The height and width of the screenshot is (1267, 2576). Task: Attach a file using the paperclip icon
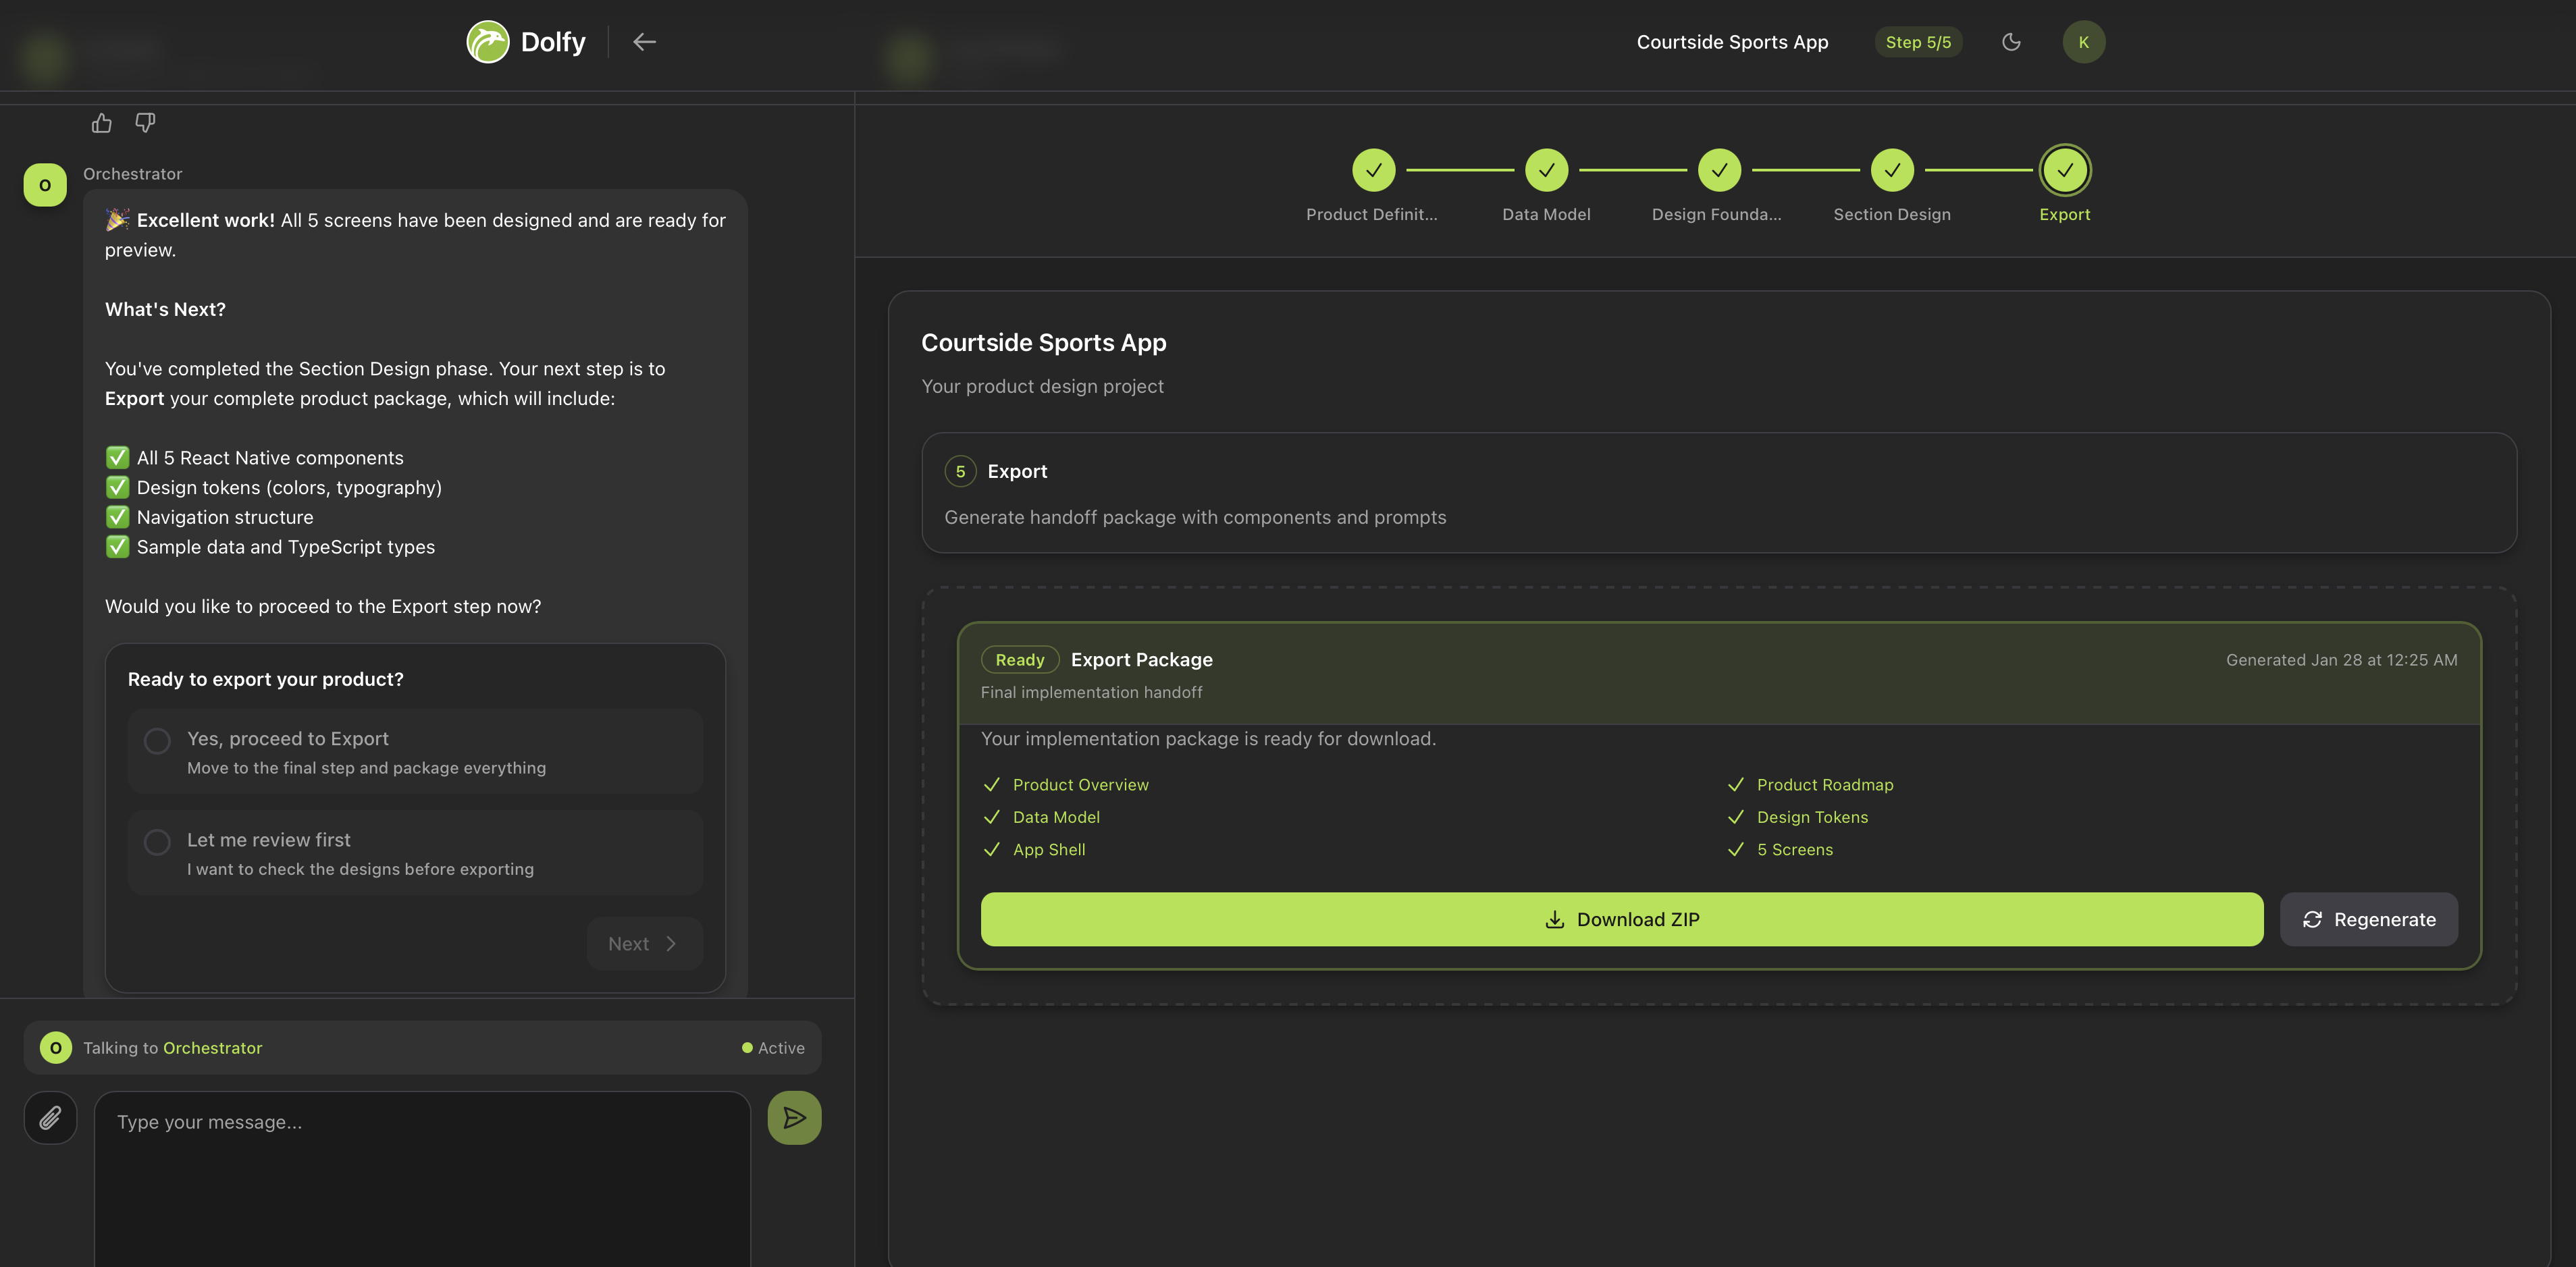pyautogui.click(x=49, y=1117)
